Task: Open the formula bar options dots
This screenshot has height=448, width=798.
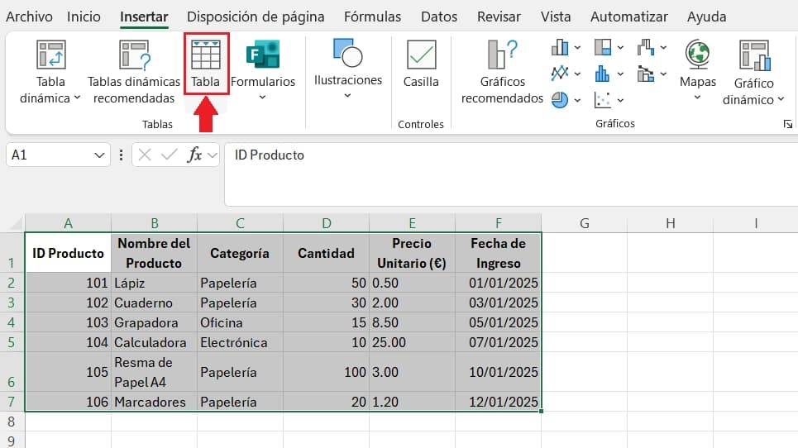Action: click(x=121, y=155)
